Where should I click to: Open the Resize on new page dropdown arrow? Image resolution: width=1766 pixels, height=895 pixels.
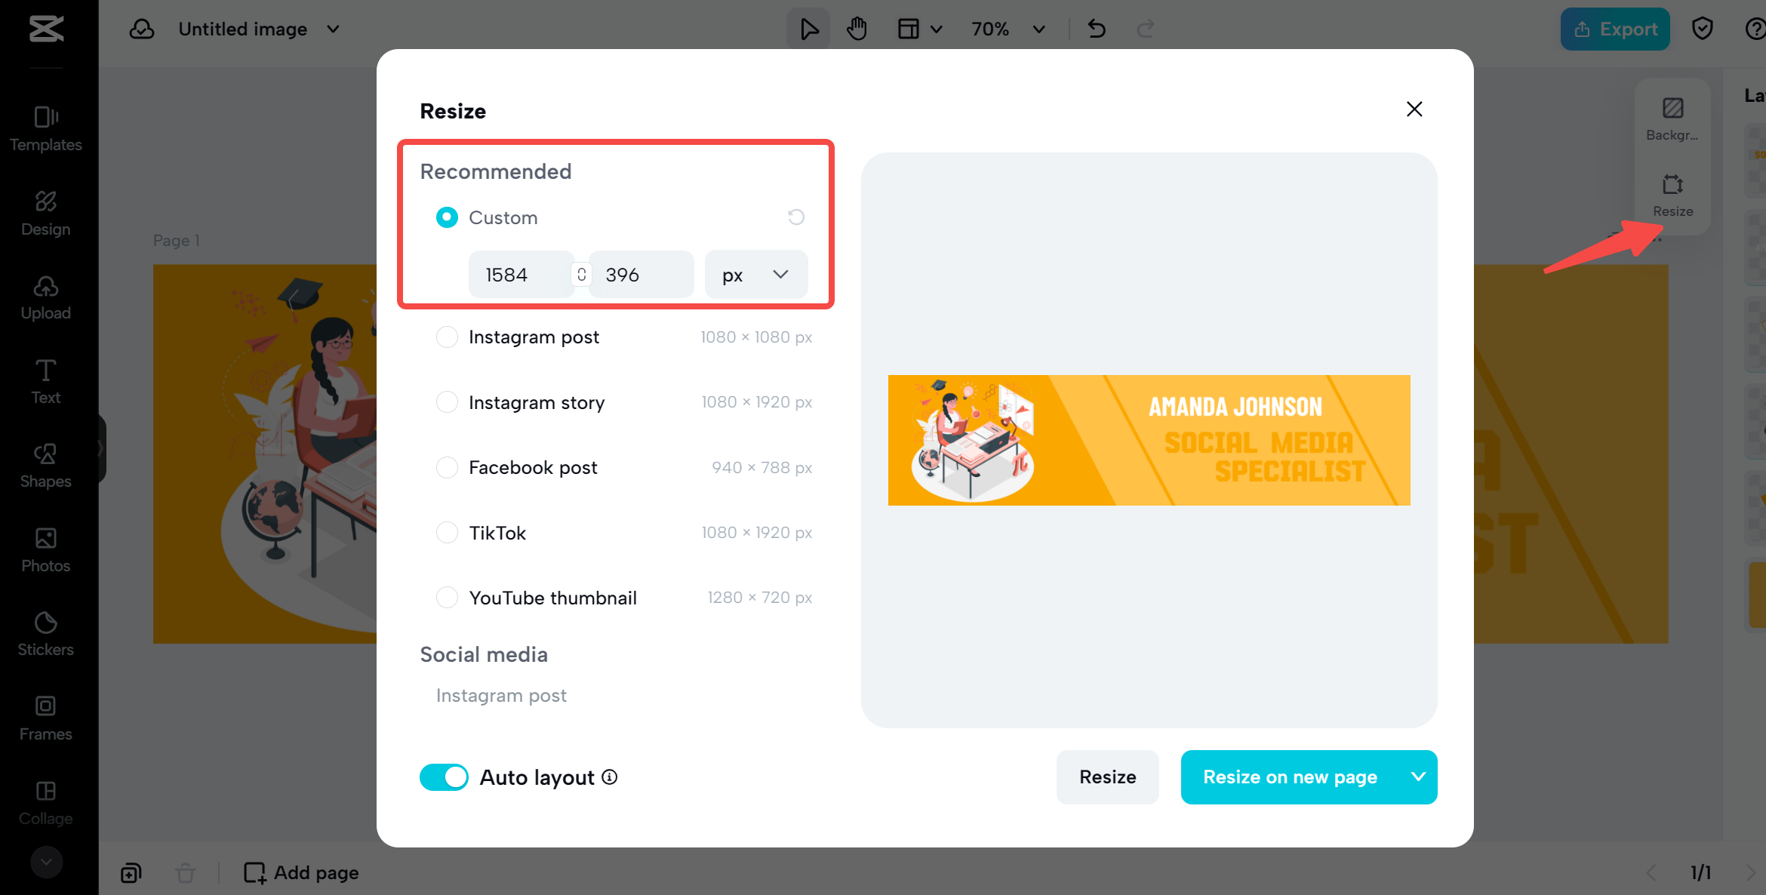click(1417, 777)
